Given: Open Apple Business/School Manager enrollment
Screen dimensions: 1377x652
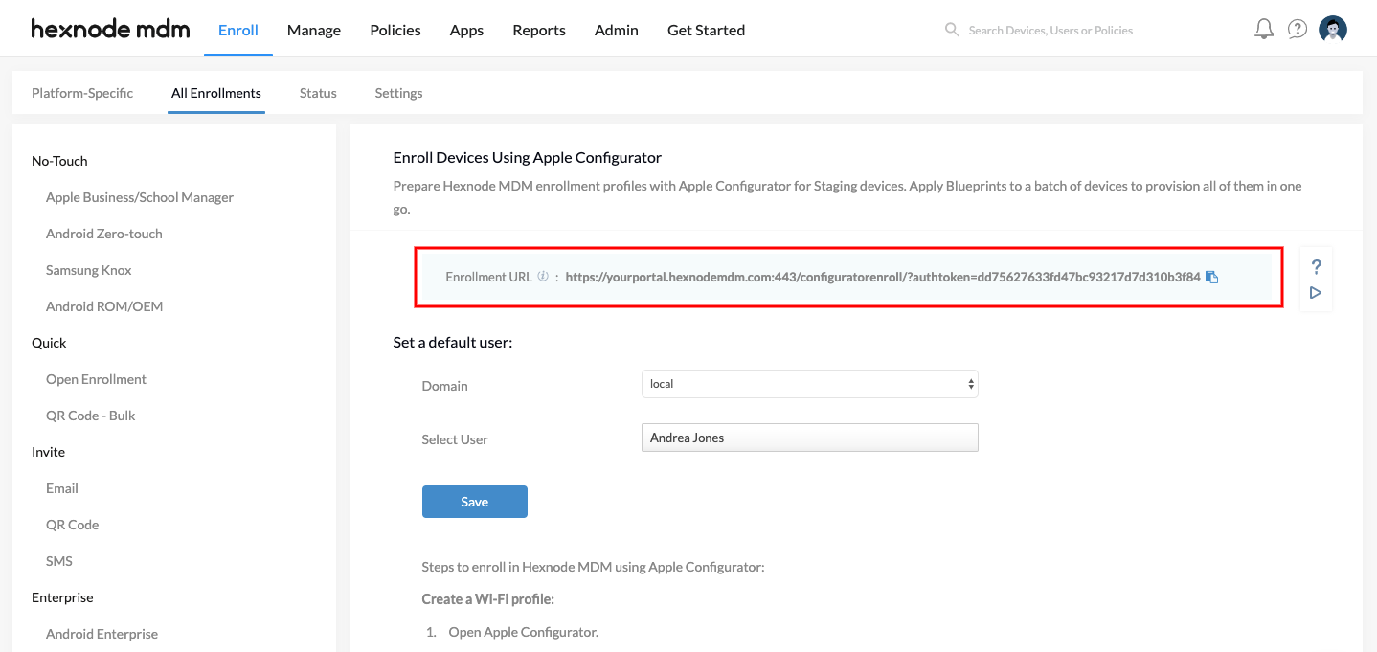Looking at the screenshot, I should 140,197.
